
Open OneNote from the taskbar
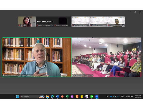[x=72, y=97]
